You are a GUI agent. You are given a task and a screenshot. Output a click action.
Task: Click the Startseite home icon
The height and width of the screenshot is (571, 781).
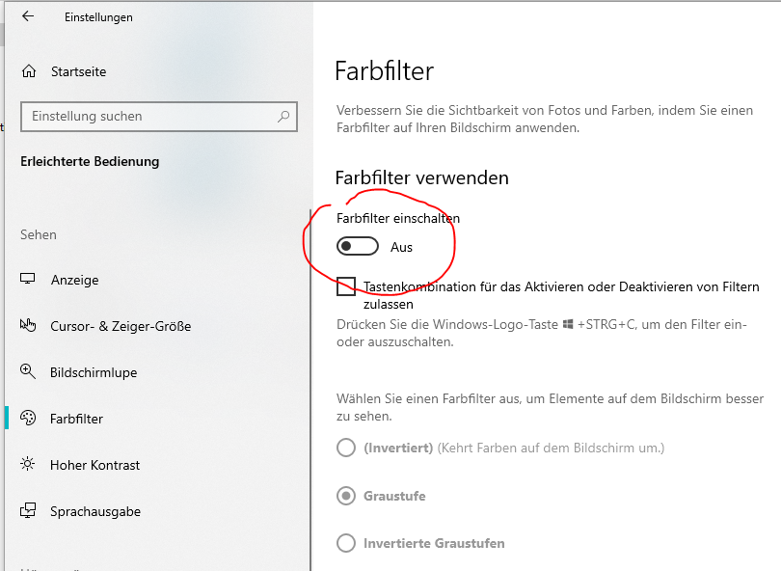pos(29,71)
